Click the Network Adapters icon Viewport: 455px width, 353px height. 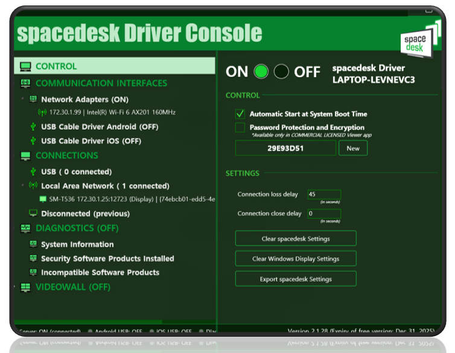tap(33, 99)
